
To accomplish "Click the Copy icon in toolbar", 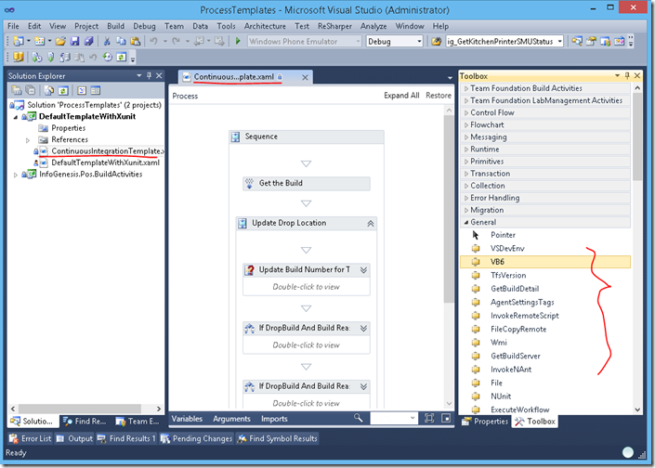I will [x=121, y=41].
